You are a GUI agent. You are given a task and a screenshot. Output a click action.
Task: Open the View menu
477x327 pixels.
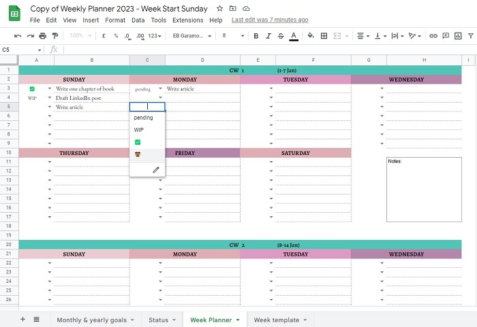[x=70, y=20]
